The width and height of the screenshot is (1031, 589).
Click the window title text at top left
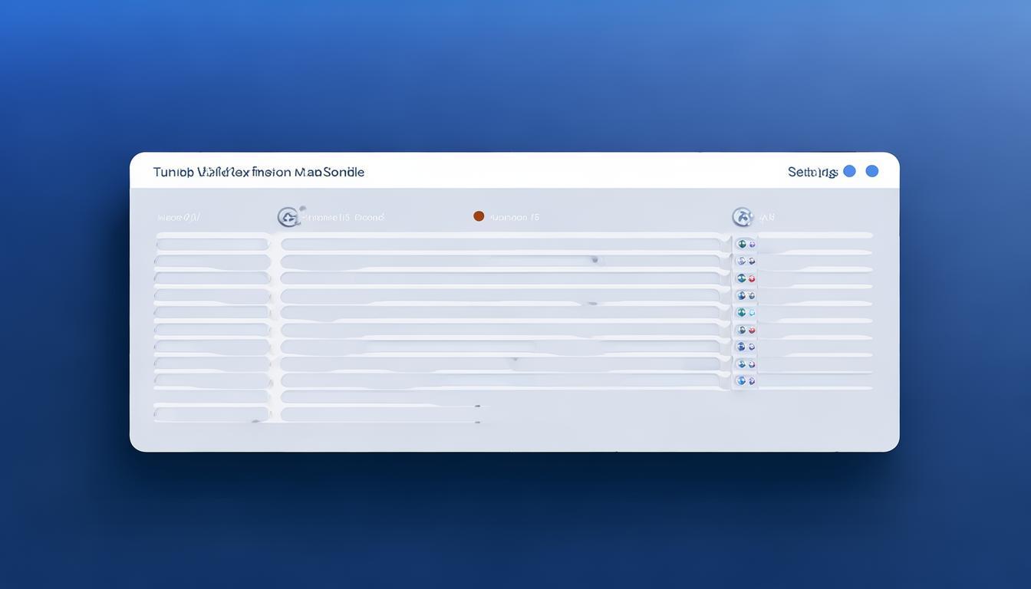tap(259, 172)
